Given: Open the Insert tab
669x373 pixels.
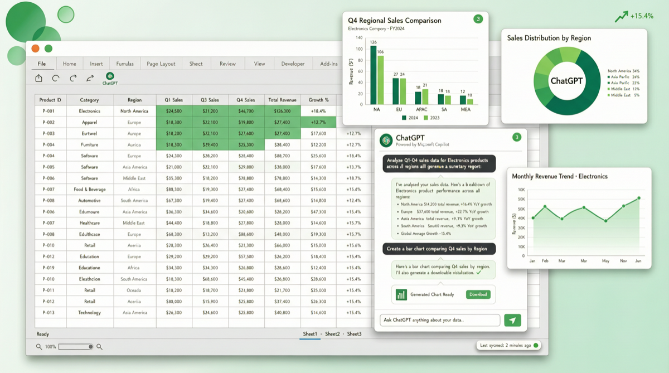Looking at the screenshot, I should tap(96, 64).
